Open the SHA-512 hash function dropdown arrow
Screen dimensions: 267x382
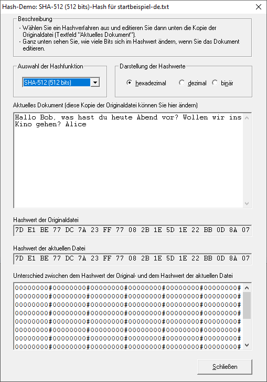coord(95,83)
